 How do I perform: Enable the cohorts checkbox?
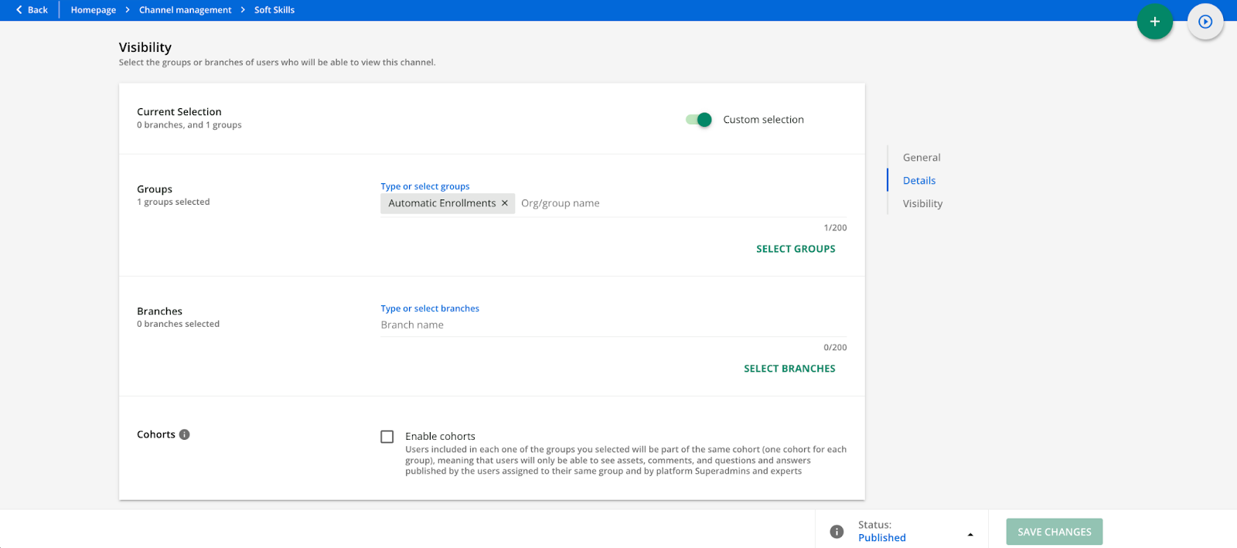coord(387,437)
